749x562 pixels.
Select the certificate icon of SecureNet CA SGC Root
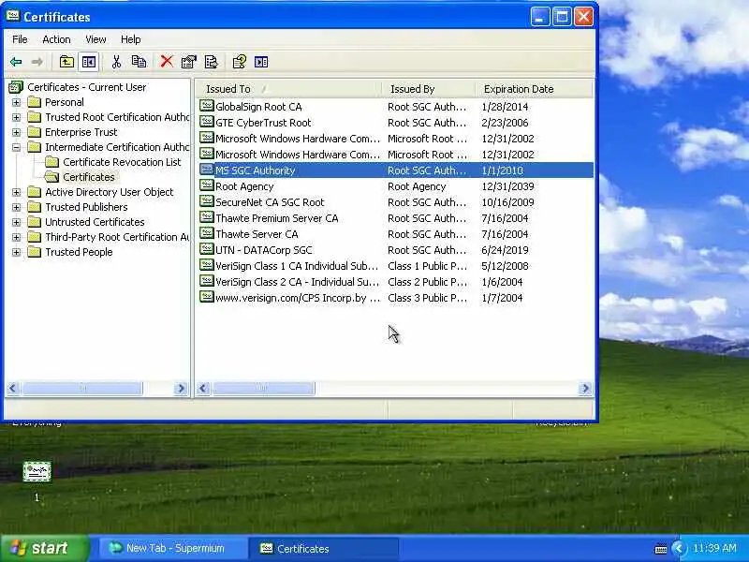[x=206, y=201]
